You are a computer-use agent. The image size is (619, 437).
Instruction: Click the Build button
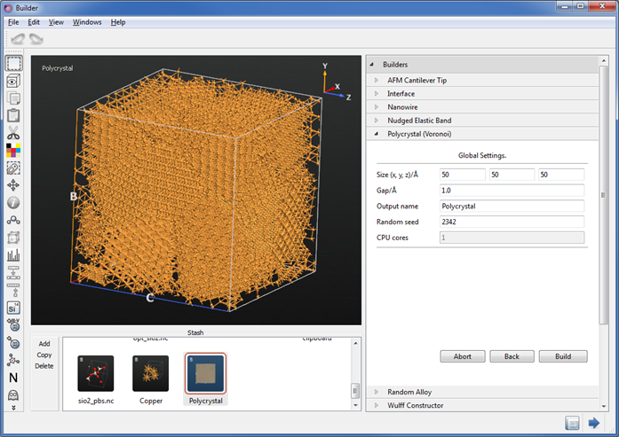(563, 356)
